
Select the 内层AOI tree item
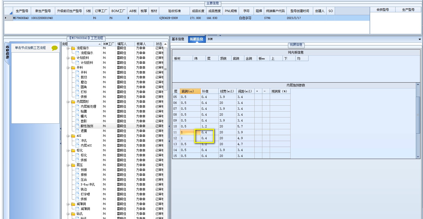coord(86,145)
